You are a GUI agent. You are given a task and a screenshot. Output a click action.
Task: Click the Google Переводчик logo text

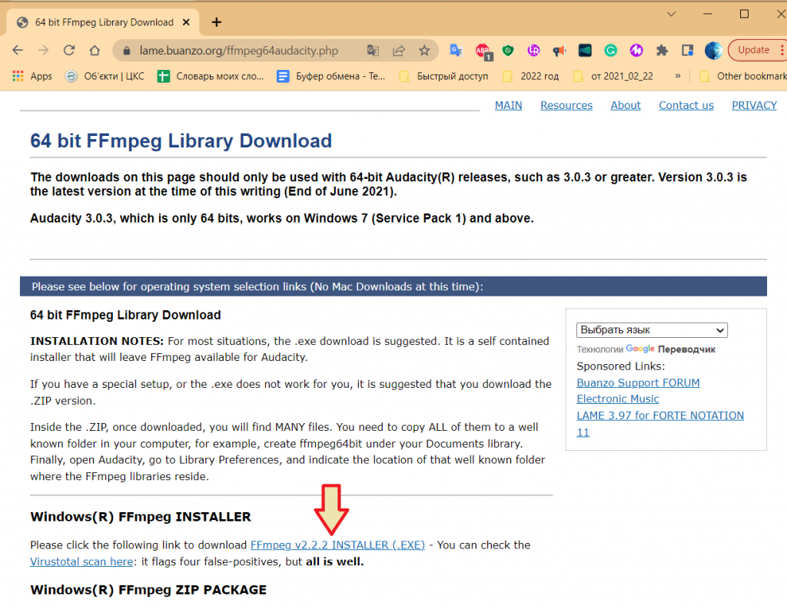(670, 349)
